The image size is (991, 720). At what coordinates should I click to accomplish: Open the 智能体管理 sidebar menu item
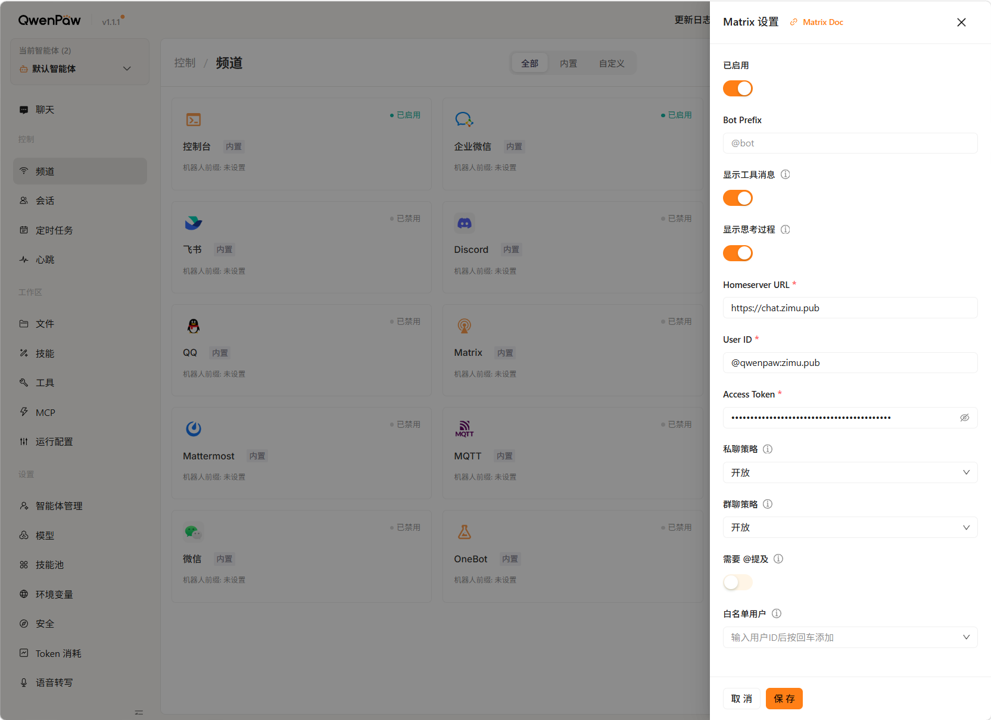tap(80, 506)
